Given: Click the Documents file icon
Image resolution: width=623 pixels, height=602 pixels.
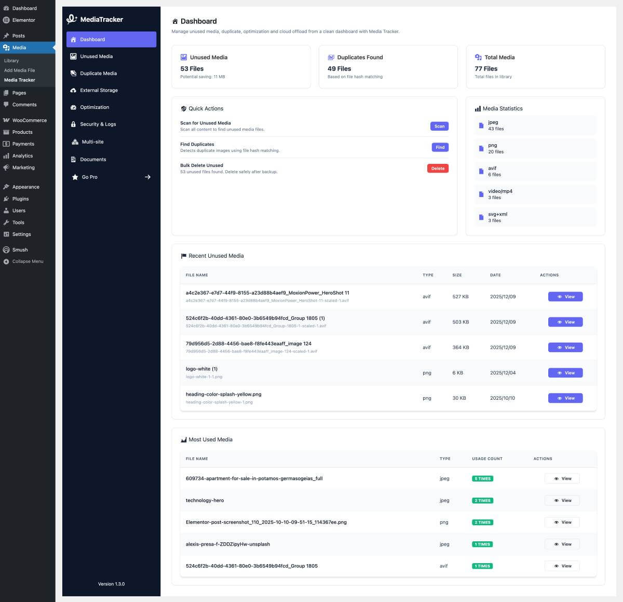Looking at the screenshot, I should (x=74, y=160).
